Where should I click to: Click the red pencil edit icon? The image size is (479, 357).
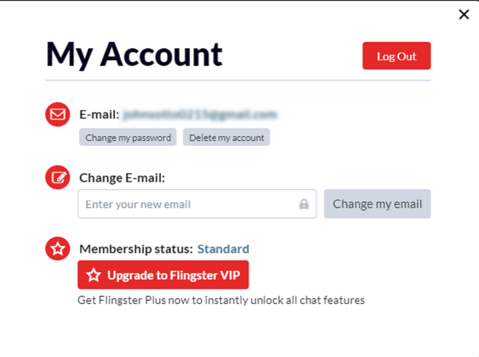click(x=57, y=178)
